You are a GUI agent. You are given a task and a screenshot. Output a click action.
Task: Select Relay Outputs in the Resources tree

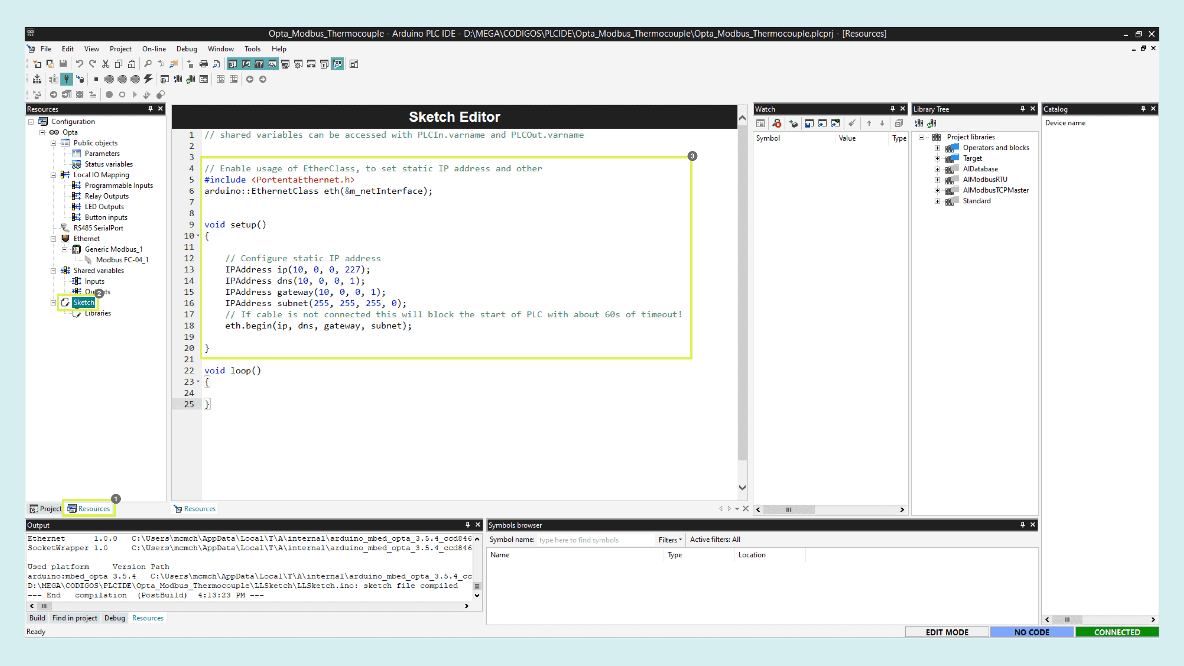pyautogui.click(x=106, y=196)
